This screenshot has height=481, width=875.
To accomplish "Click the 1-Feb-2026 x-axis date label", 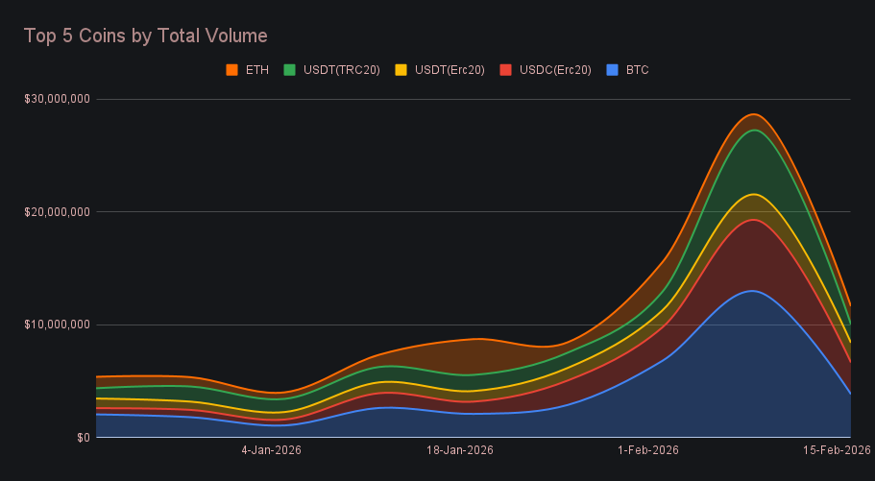I will 647,449.
